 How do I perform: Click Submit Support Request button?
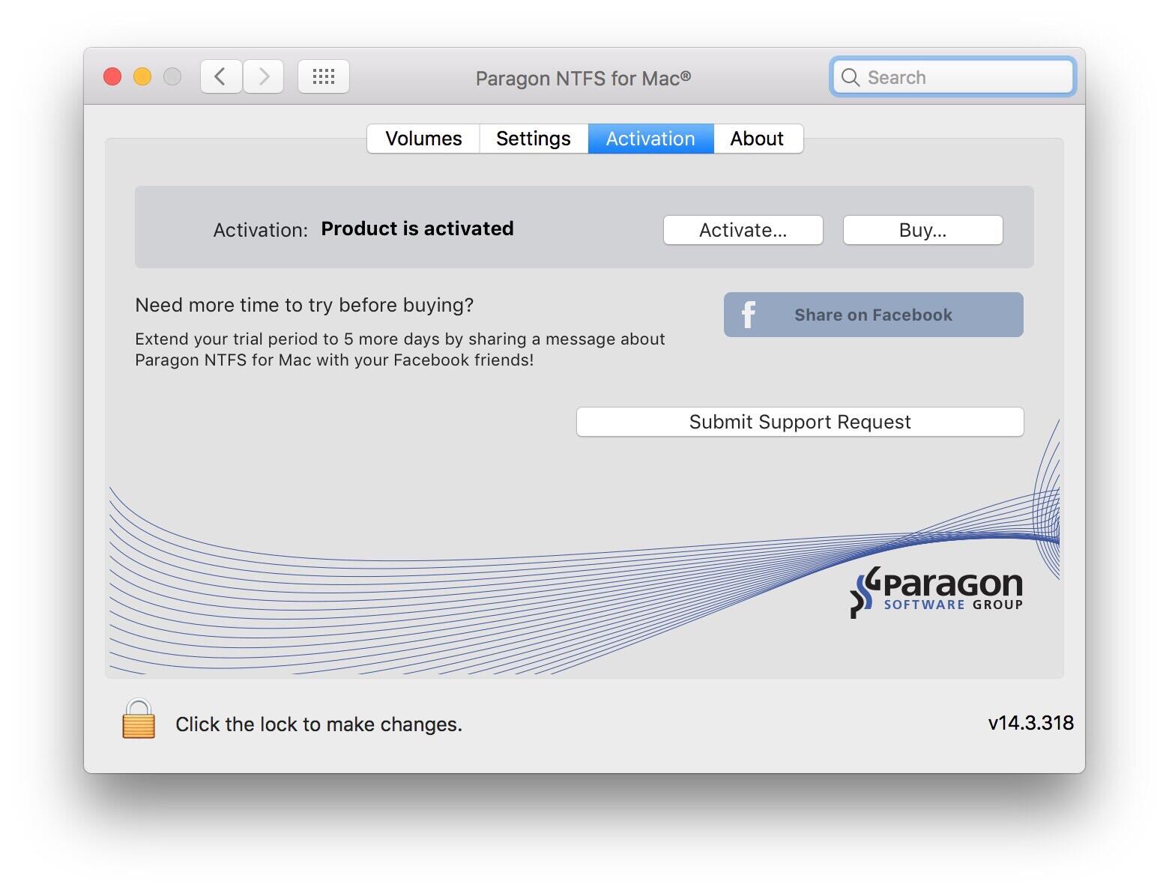[x=800, y=422]
